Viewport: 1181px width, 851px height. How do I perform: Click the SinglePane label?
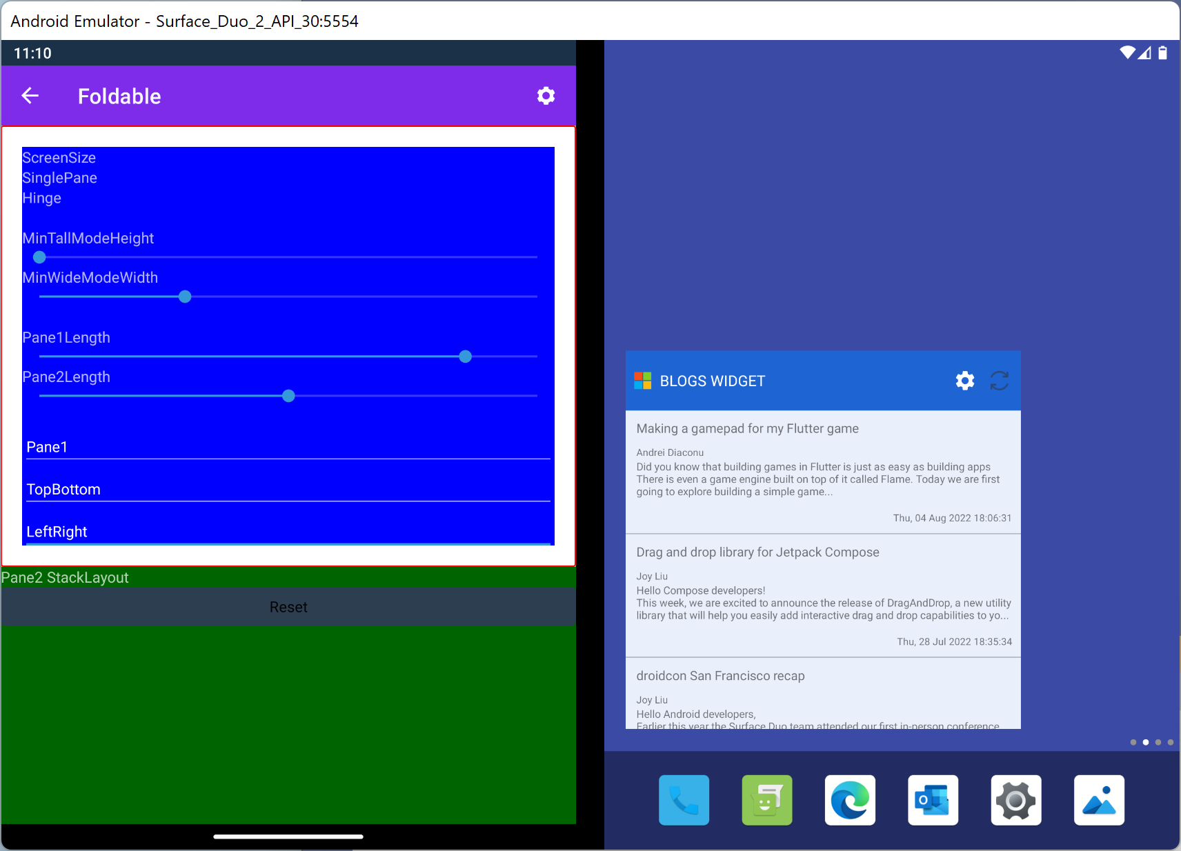tap(59, 178)
